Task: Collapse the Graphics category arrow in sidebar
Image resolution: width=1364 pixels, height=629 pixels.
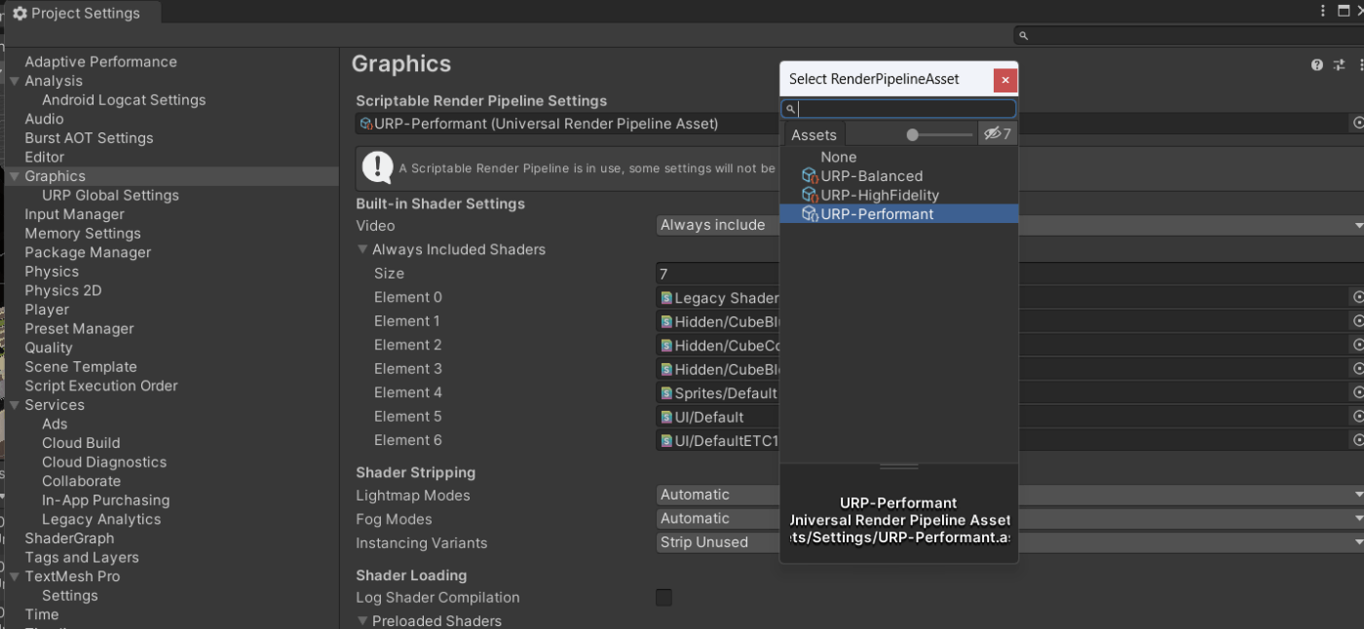Action: pyautogui.click(x=15, y=176)
